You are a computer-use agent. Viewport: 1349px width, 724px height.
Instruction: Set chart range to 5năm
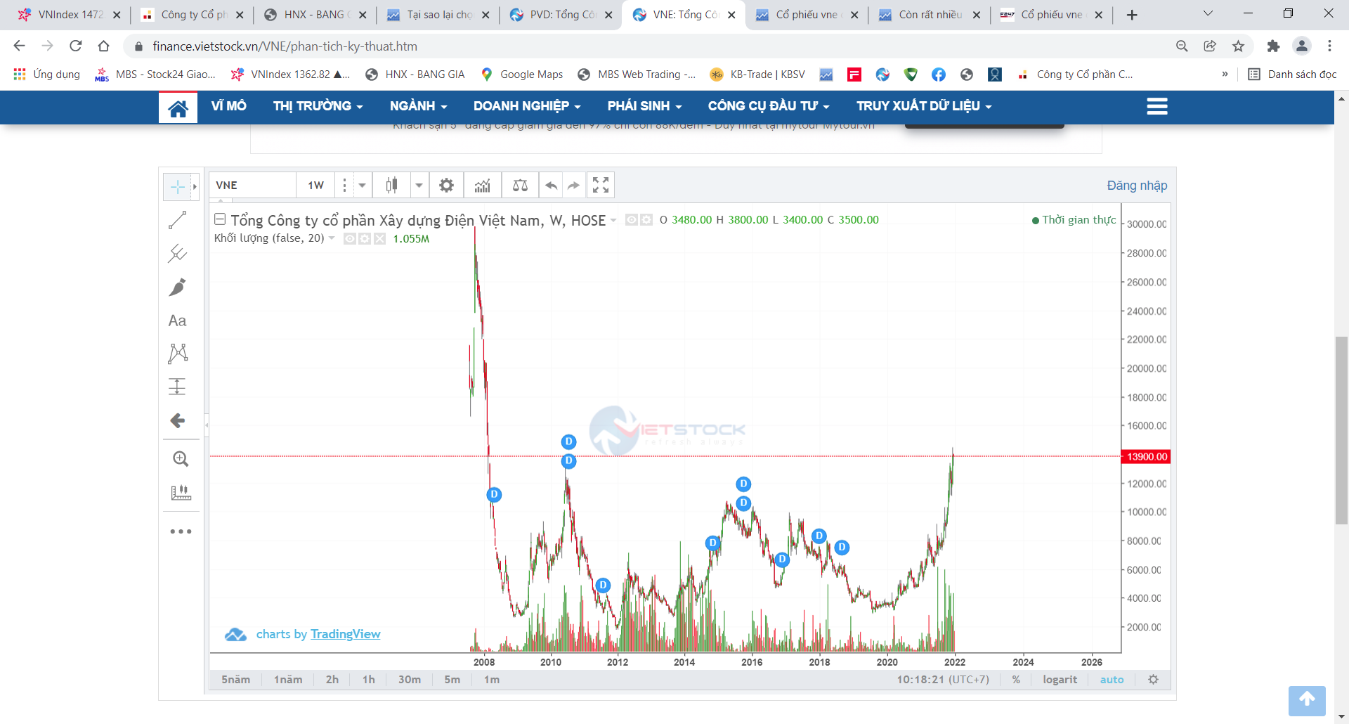[235, 680]
